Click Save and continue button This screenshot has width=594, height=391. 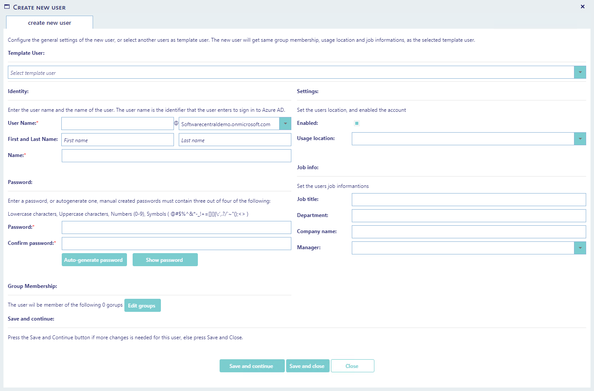coord(252,366)
